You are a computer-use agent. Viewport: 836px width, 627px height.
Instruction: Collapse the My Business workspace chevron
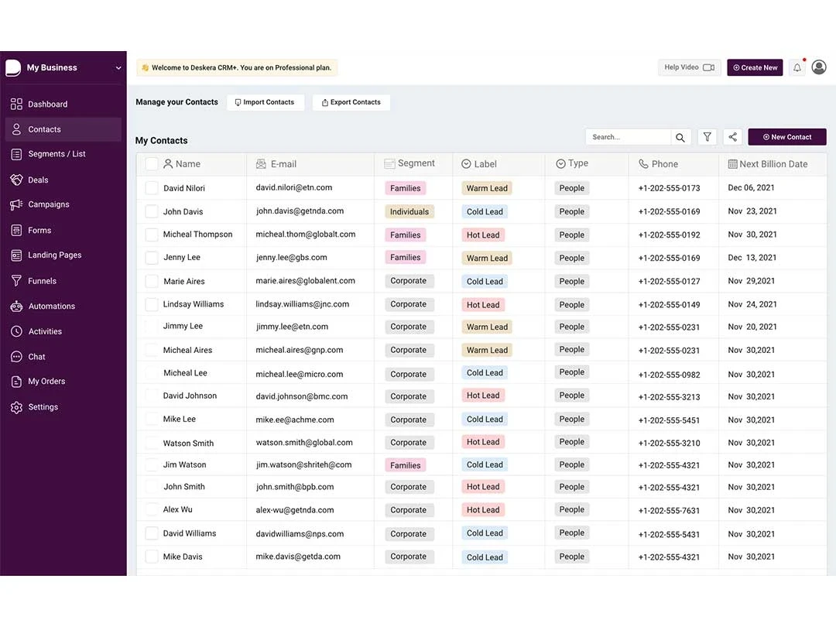pyautogui.click(x=119, y=67)
